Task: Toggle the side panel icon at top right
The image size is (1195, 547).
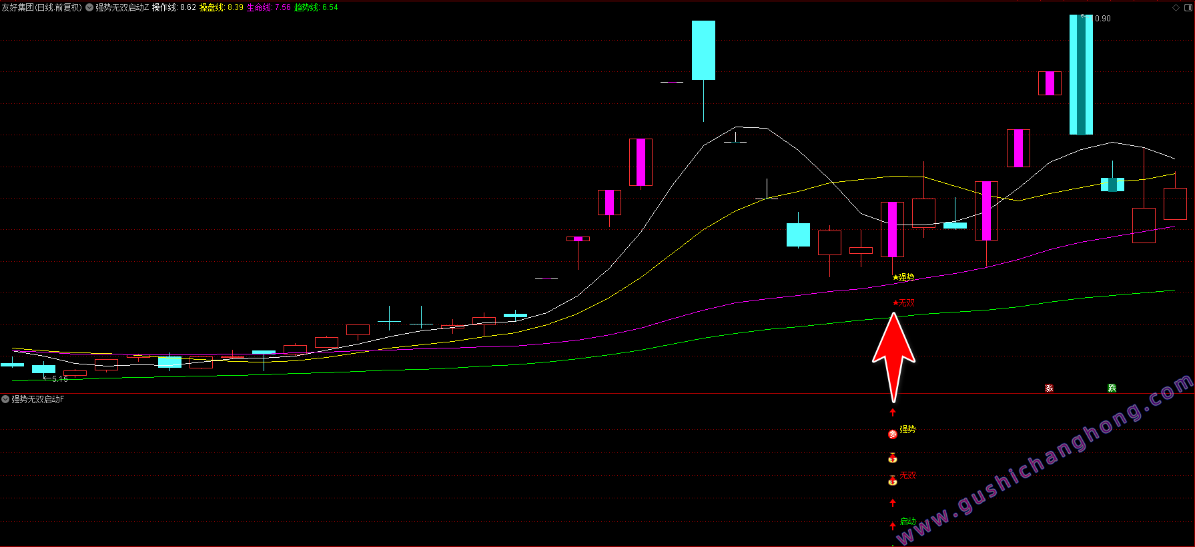Action: click(x=1188, y=7)
